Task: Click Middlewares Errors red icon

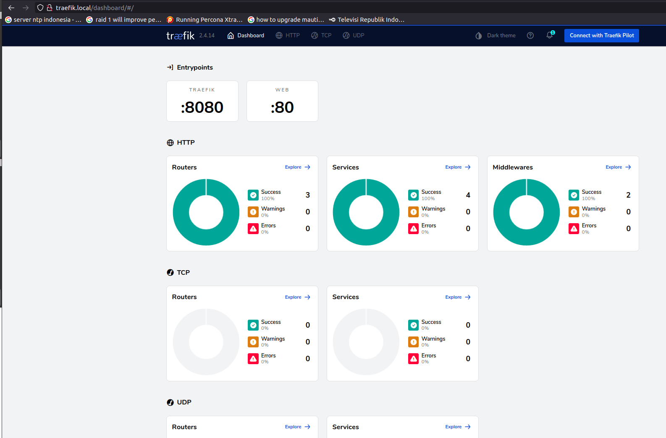Action: coord(574,229)
